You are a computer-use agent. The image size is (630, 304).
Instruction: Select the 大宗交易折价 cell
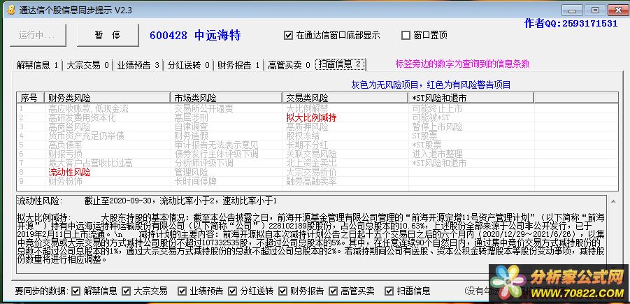(311, 173)
